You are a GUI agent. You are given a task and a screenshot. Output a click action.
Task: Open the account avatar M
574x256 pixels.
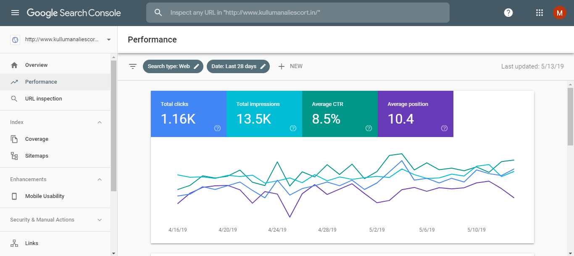click(559, 13)
